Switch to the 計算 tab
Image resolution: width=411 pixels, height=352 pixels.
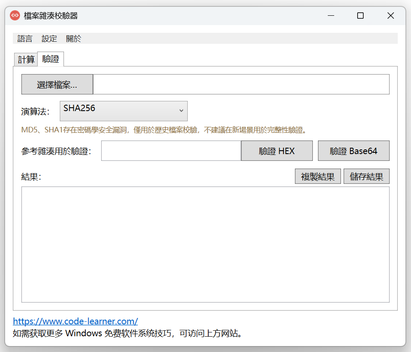26,60
